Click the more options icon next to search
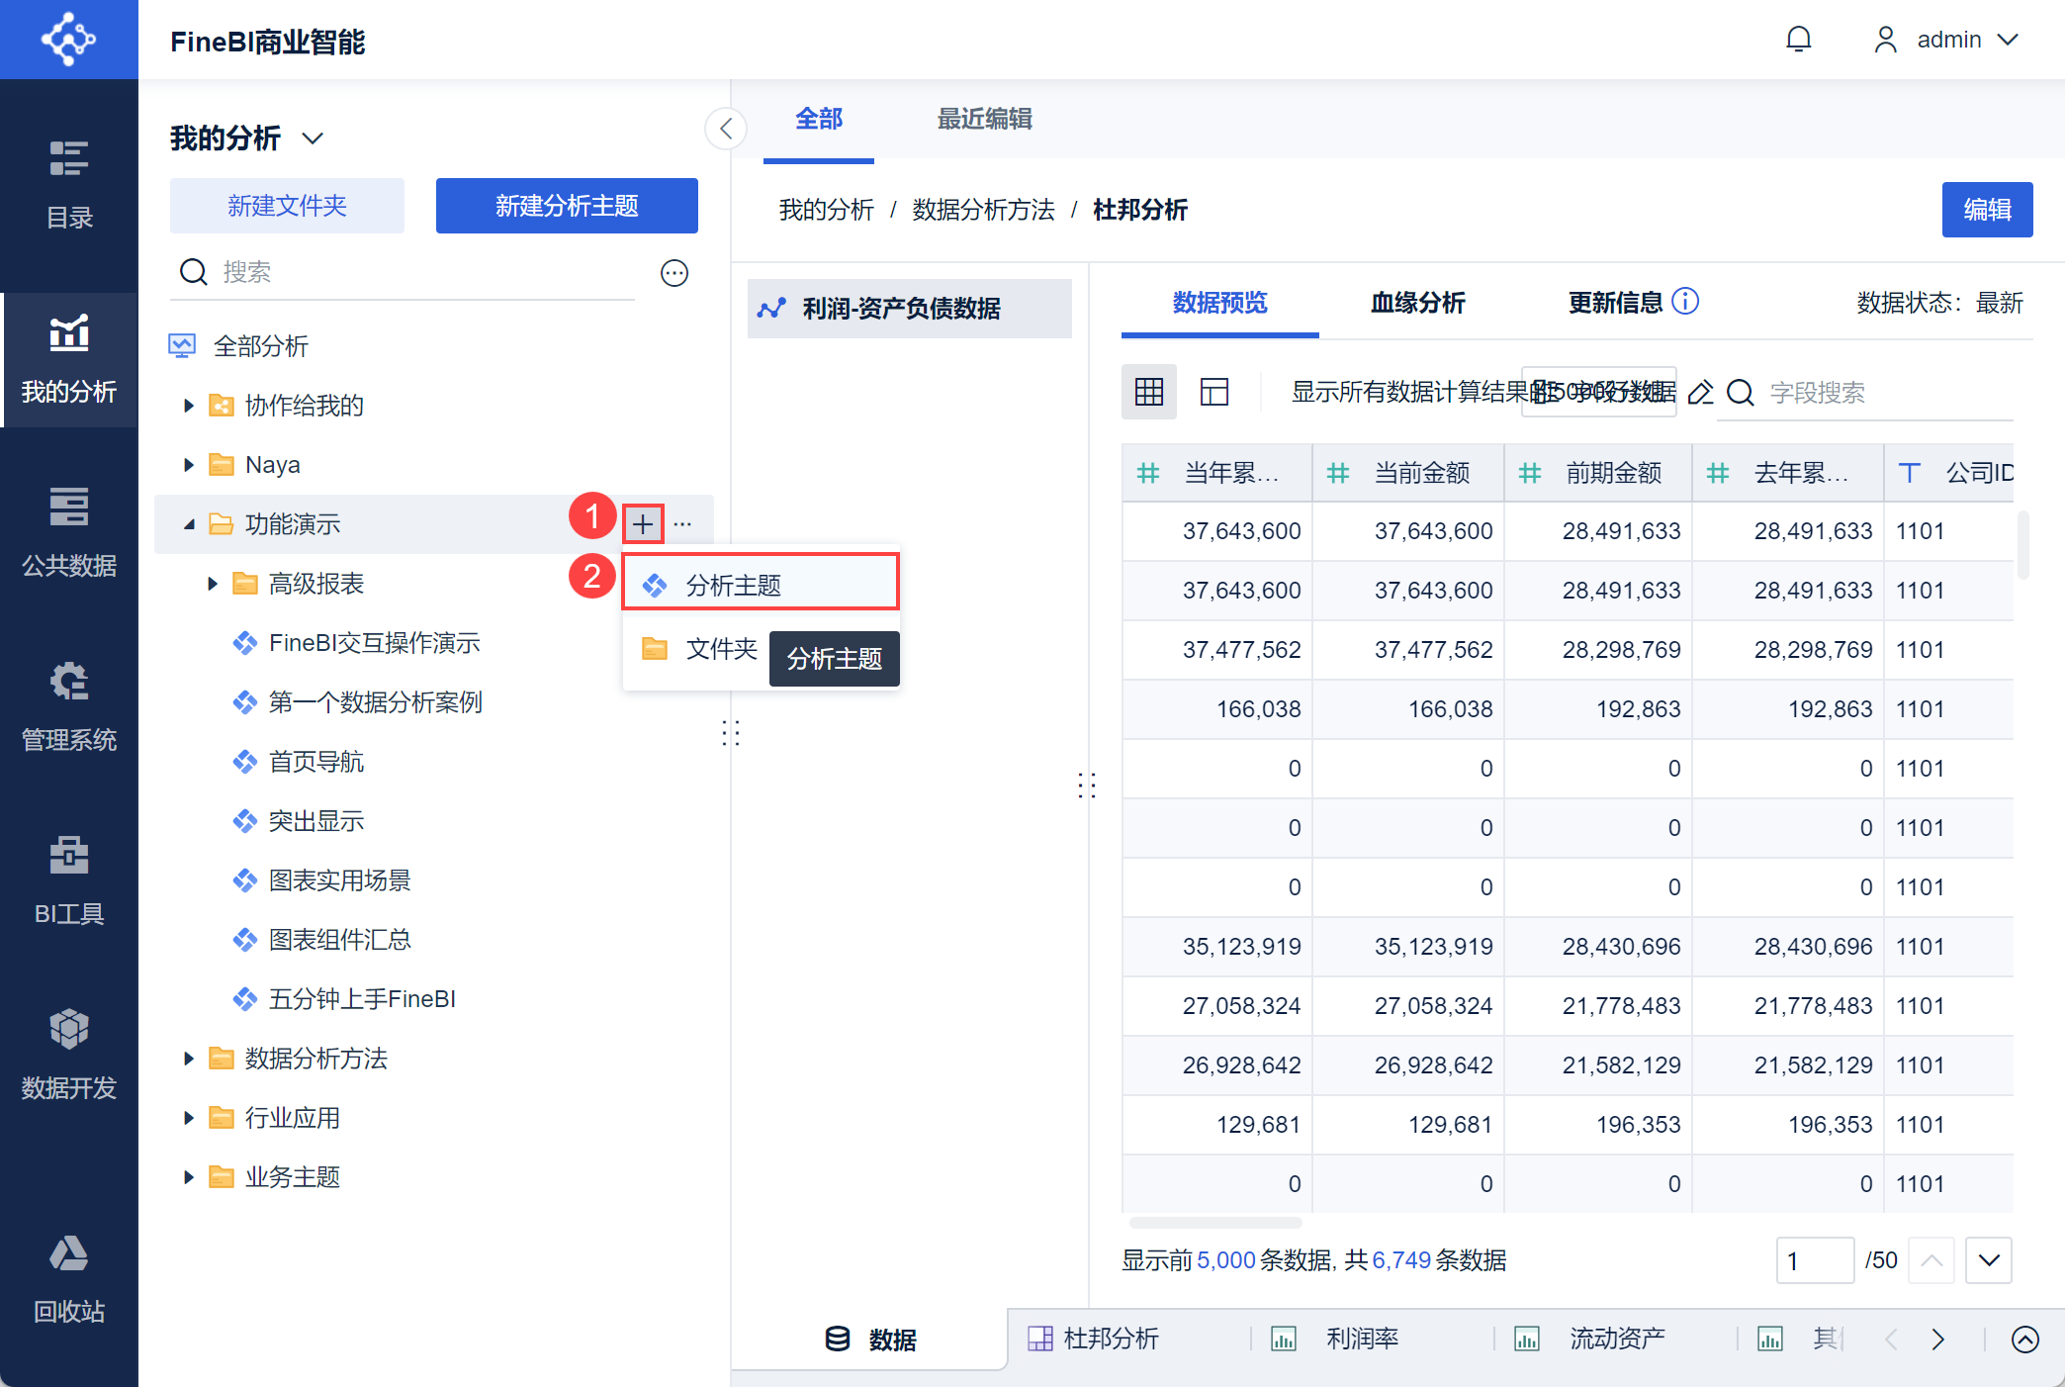The width and height of the screenshot is (2065, 1387). (x=674, y=273)
